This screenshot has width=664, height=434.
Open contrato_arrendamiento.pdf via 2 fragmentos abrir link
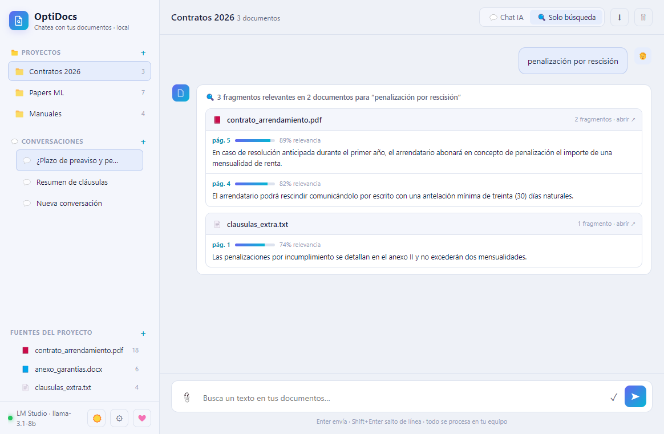(605, 119)
